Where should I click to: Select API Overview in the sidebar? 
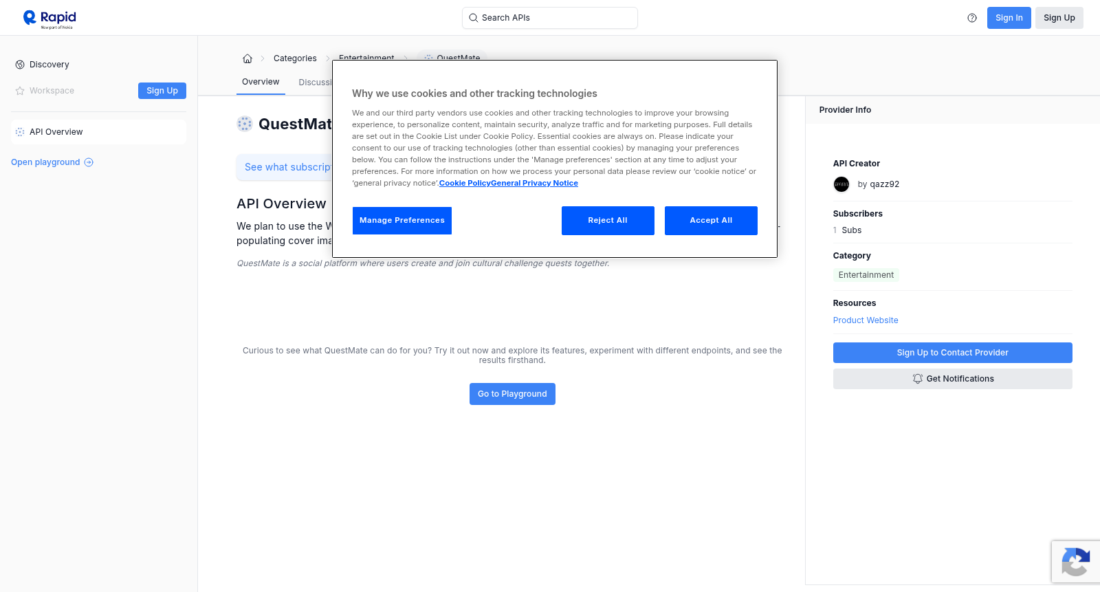coord(98,132)
